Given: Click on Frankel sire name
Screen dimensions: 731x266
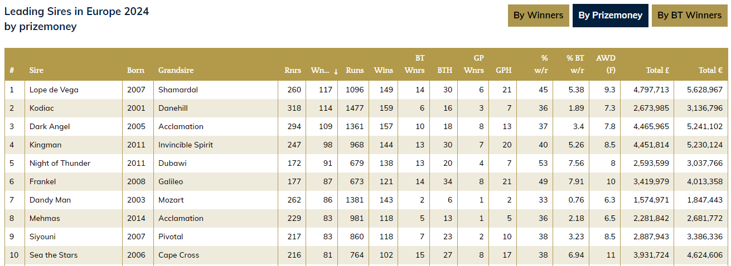Looking at the screenshot, I should pos(42,181).
